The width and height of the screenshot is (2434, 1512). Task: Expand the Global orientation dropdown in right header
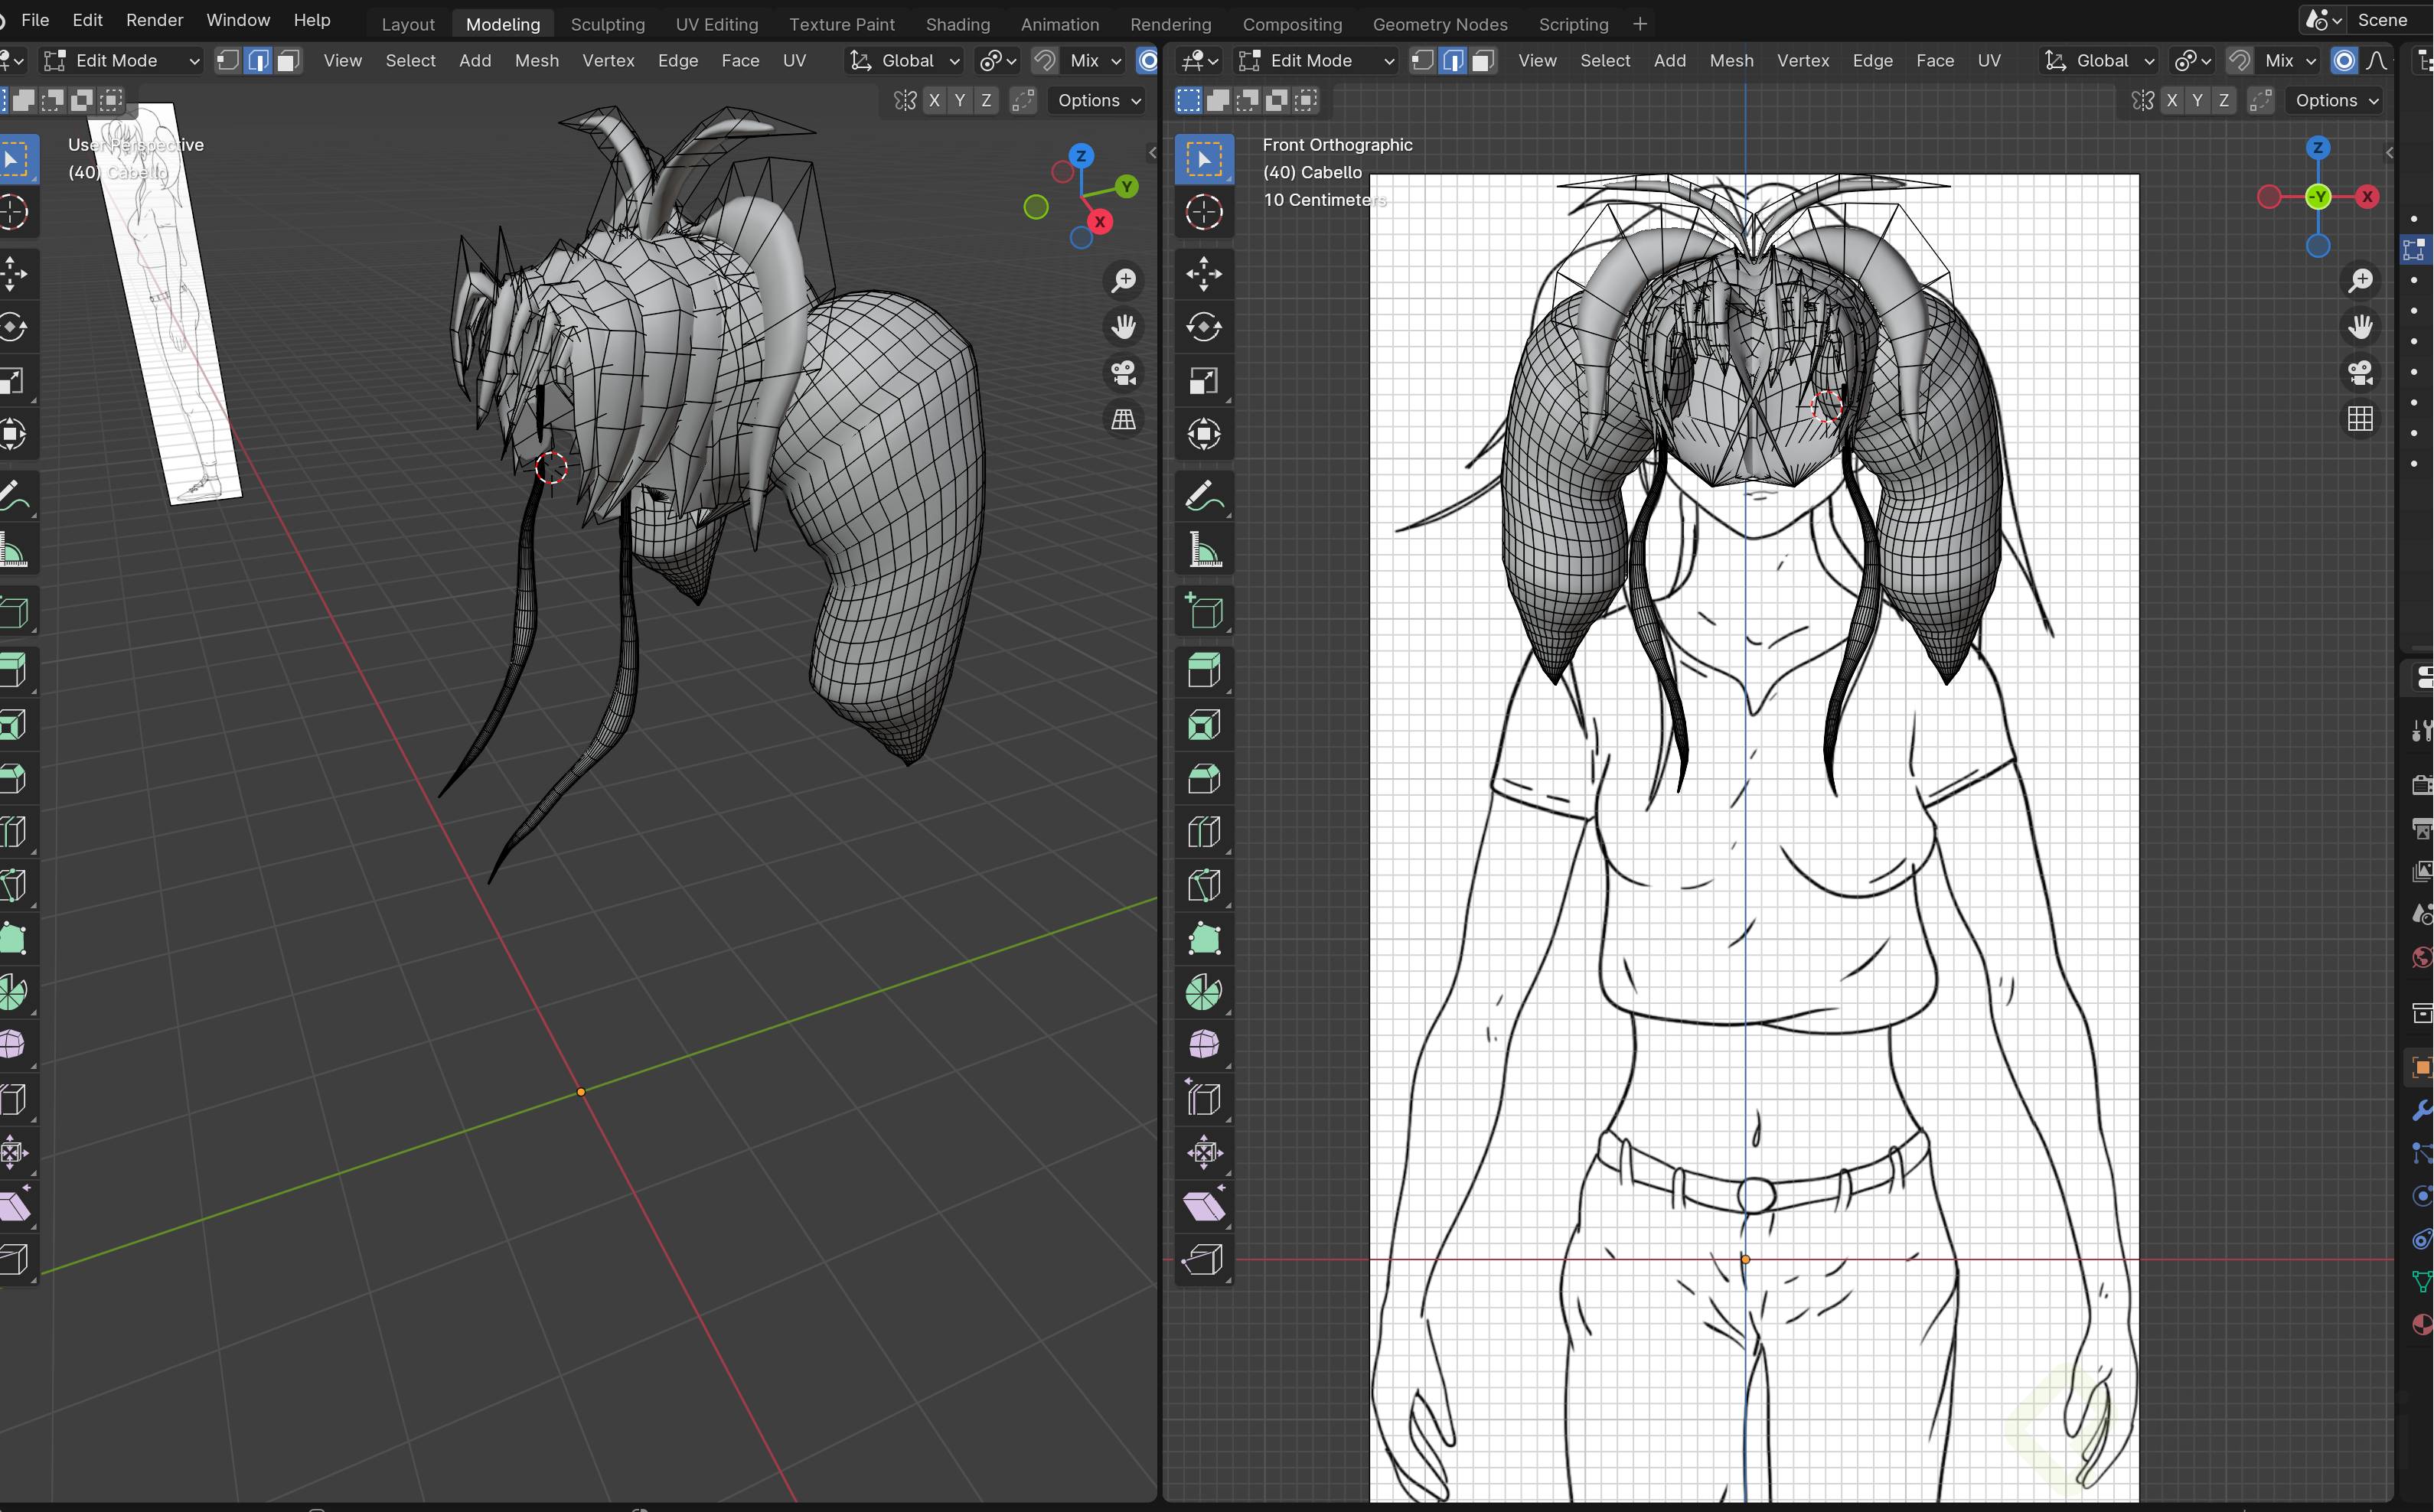[2100, 61]
